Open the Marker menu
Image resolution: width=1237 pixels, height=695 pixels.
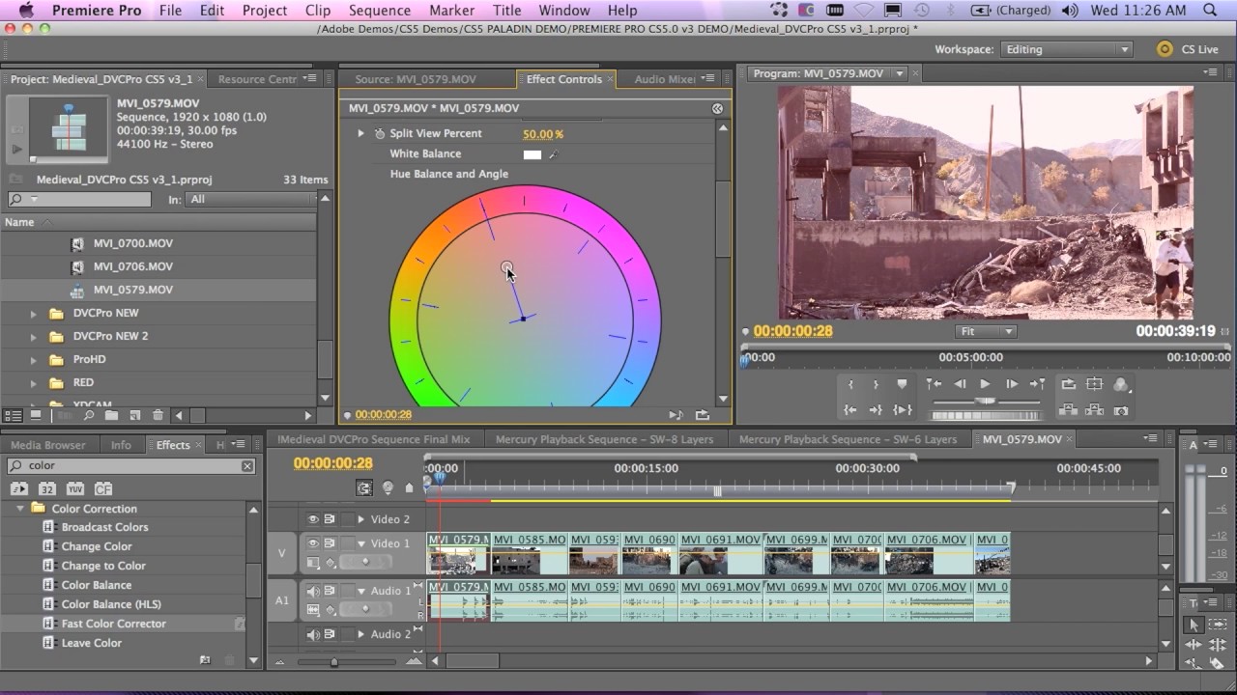tap(452, 11)
